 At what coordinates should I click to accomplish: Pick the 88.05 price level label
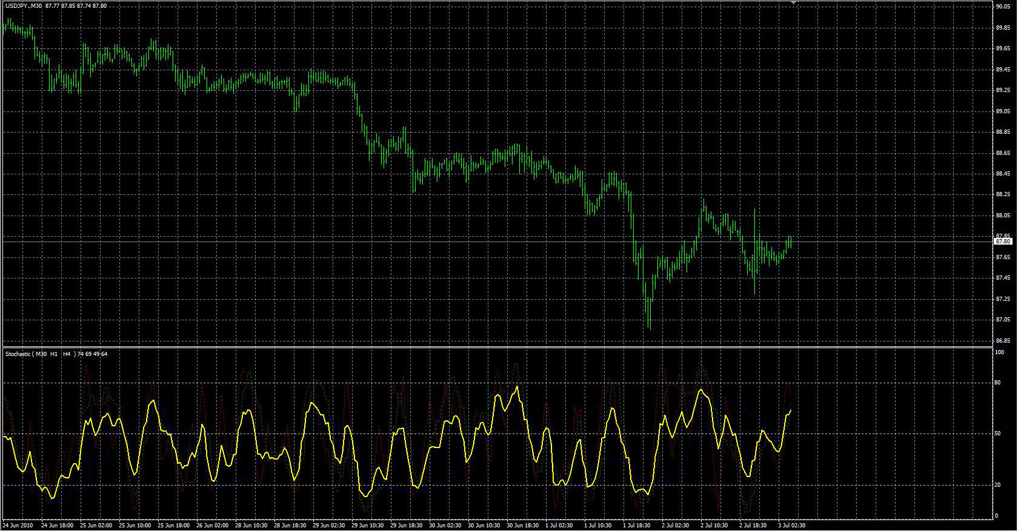coord(1002,216)
